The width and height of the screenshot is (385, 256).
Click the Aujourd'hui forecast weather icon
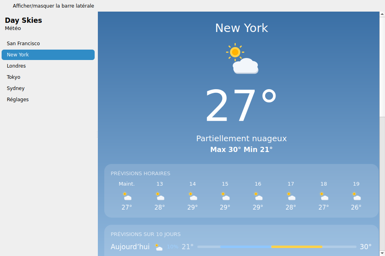[x=159, y=247]
